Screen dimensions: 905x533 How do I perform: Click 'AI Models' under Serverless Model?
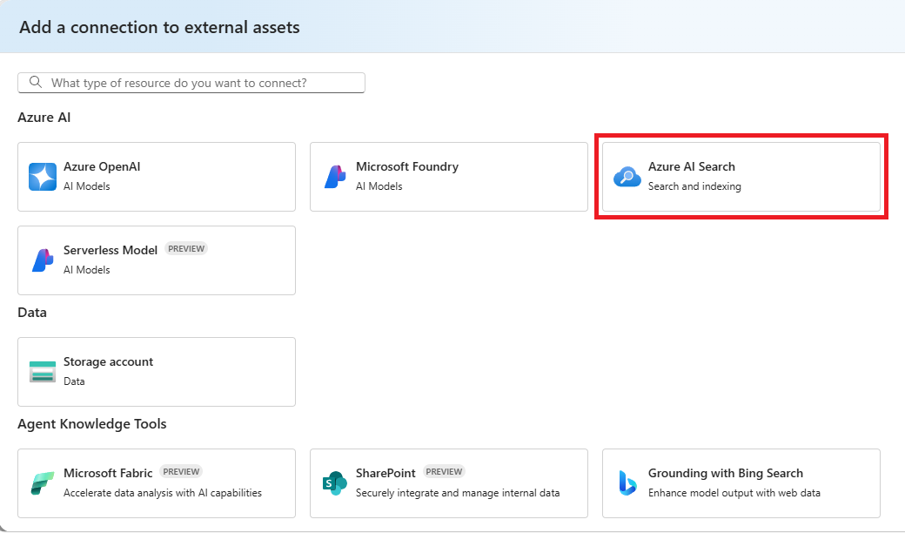coord(86,270)
